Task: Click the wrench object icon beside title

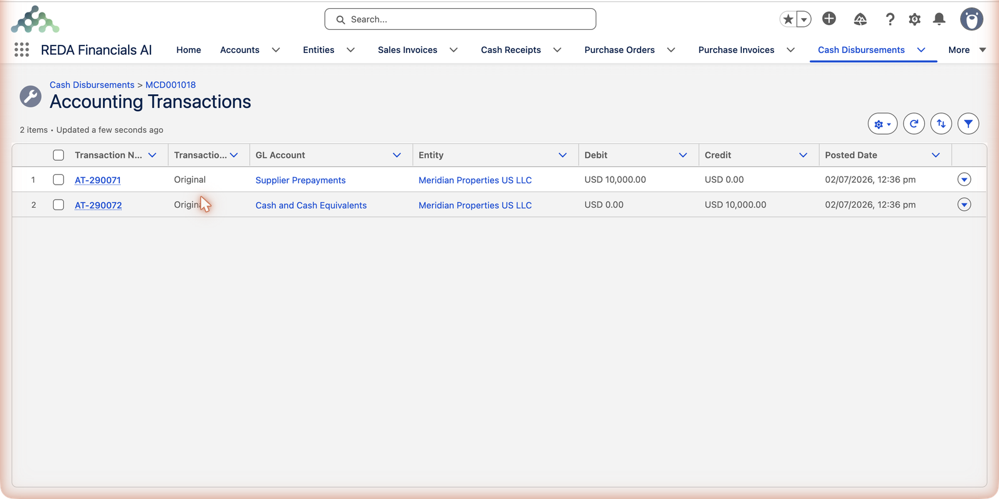Action: click(31, 97)
